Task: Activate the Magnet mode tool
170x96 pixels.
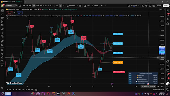Action: (x=2, y=50)
